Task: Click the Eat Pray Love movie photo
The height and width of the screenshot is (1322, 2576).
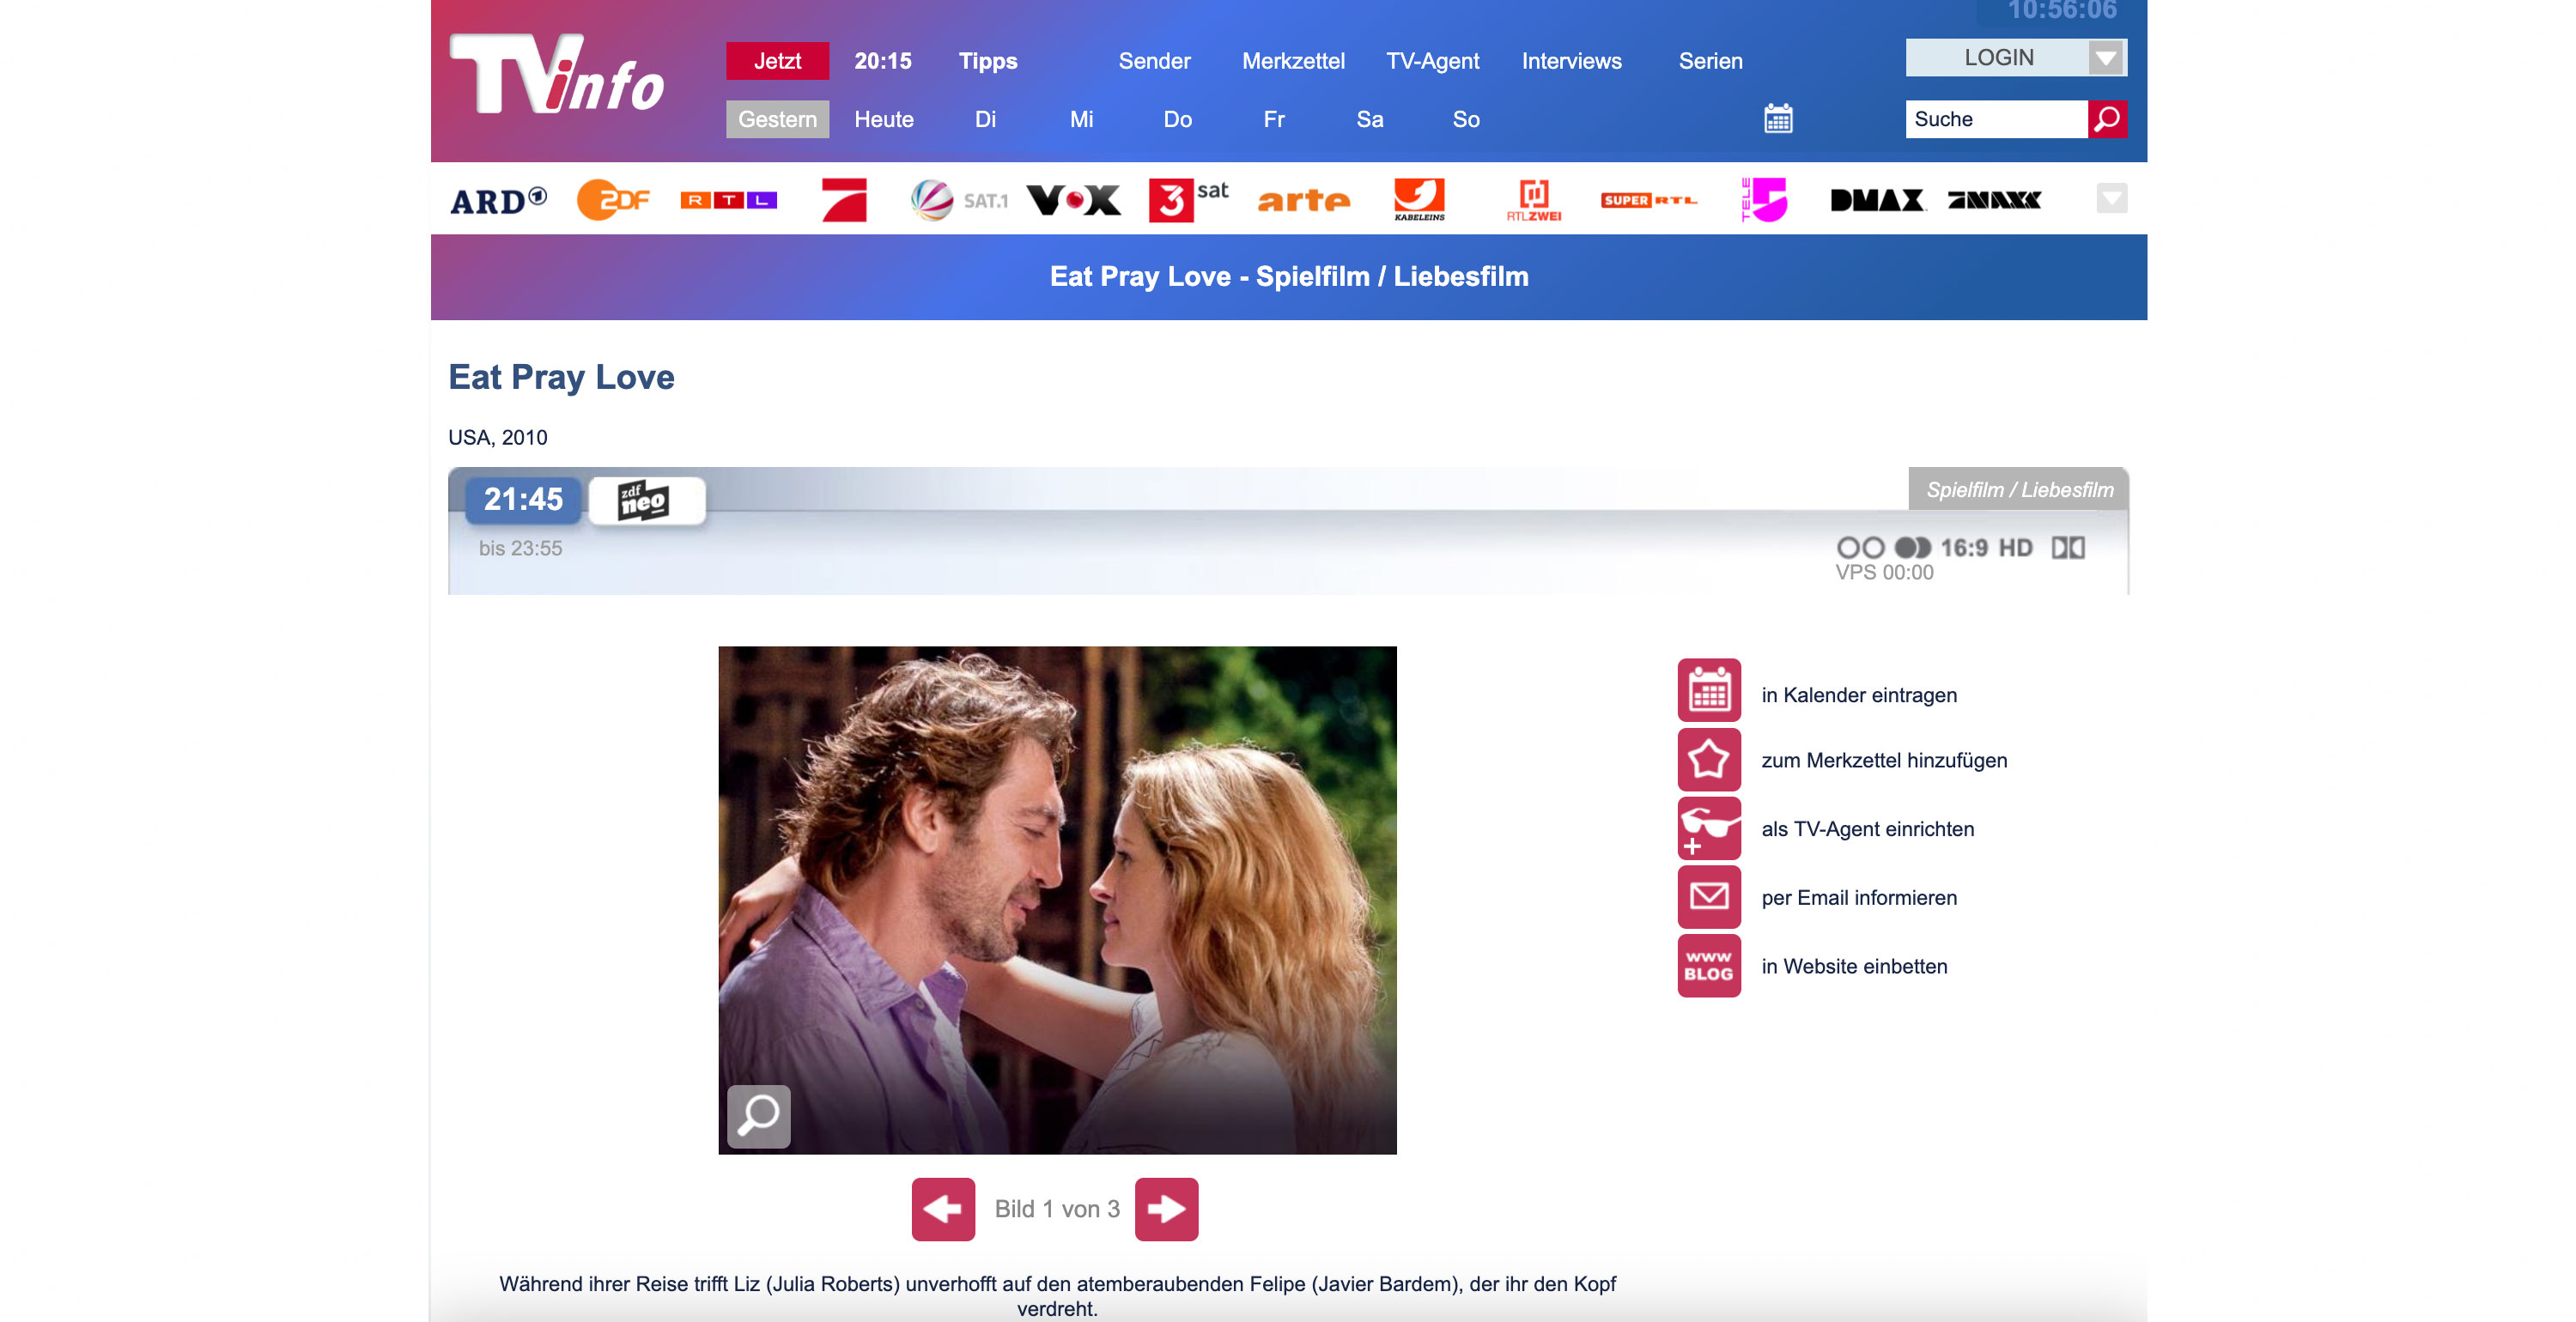Action: [1057, 900]
